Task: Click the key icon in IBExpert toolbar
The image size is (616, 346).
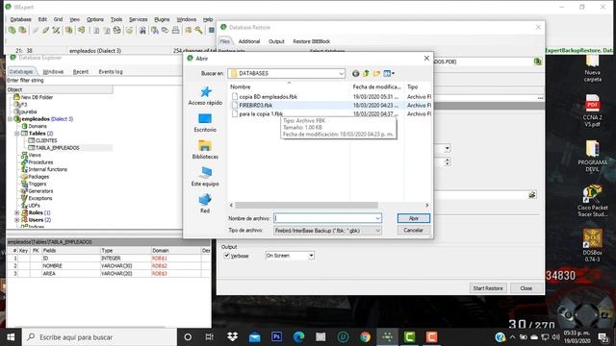Action: pyautogui.click(x=199, y=30)
